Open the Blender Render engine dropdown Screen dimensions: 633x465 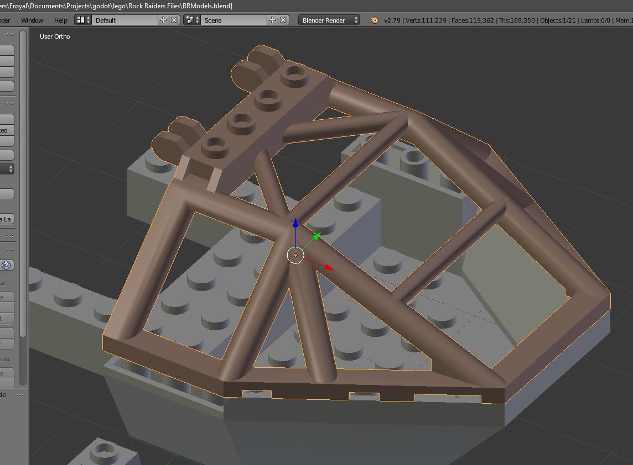click(329, 20)
